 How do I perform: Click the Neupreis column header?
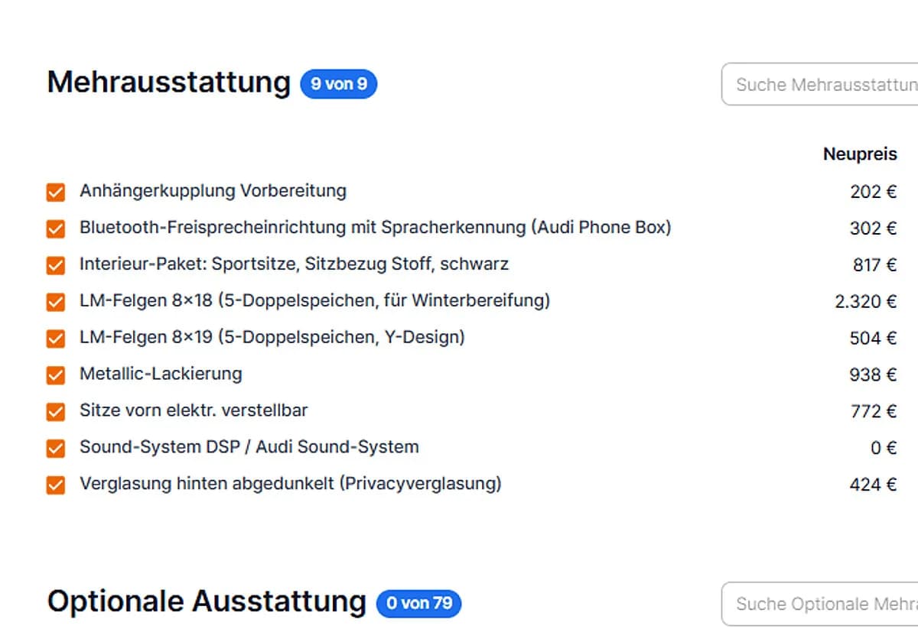(x=860, y=154)
